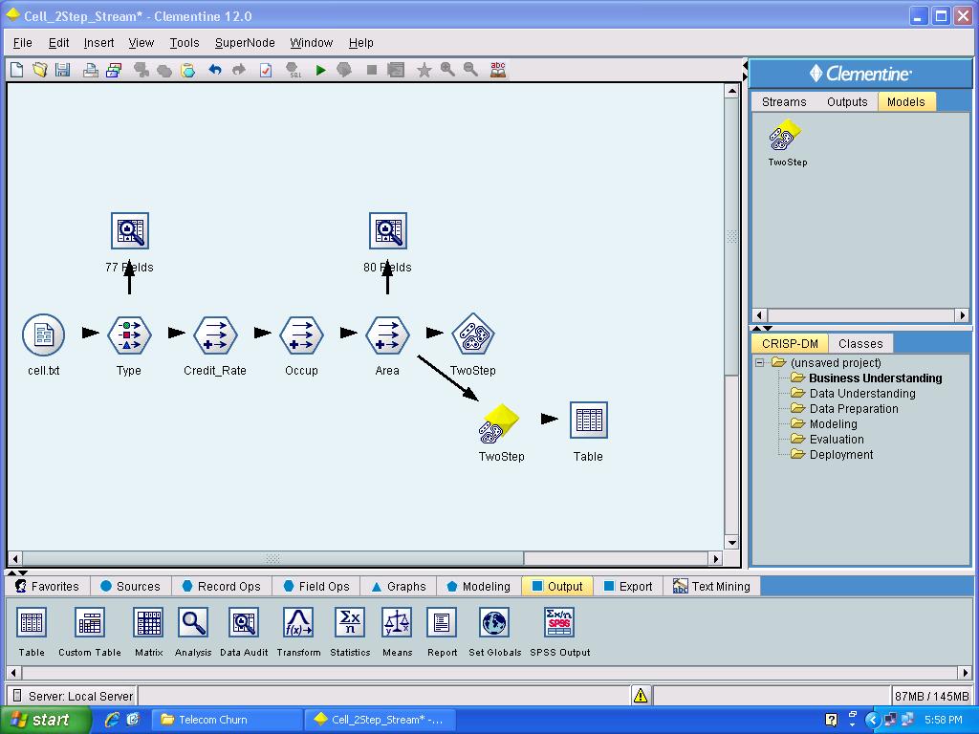Screen dimensions: 979x734
Task: Click the Set Globals palette node
Action: click(494, 623)
